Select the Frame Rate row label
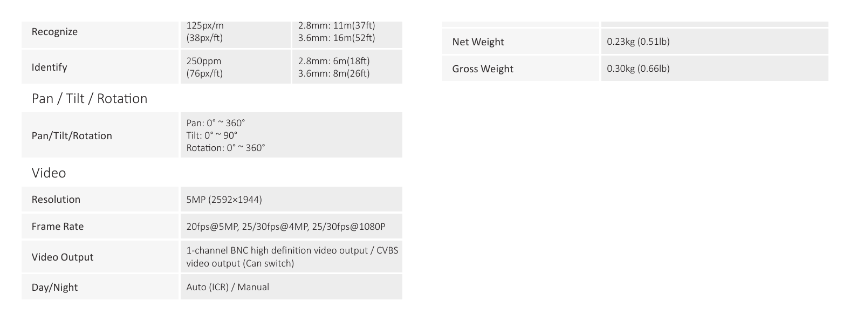 tap(58, 227)
